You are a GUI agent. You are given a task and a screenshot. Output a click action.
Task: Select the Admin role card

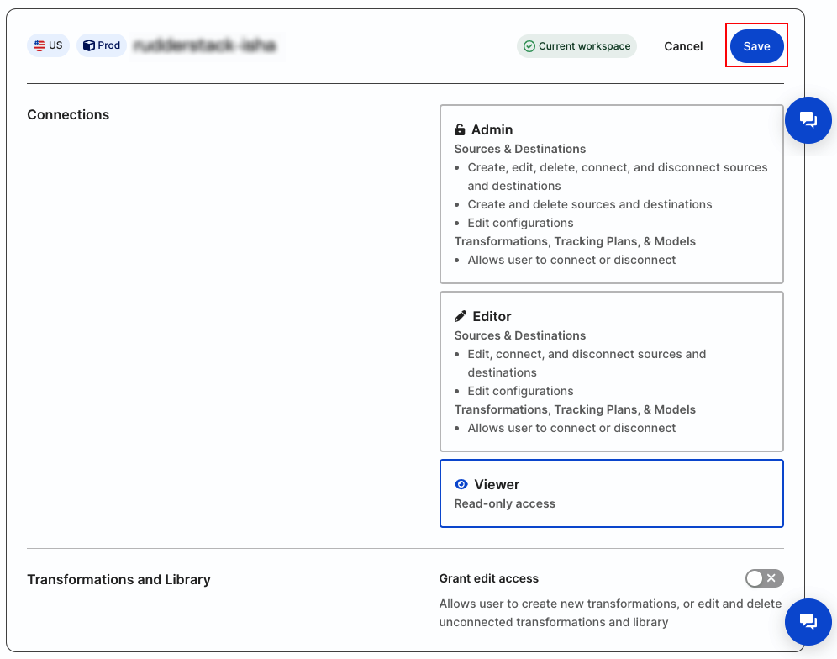click(611, 194)
